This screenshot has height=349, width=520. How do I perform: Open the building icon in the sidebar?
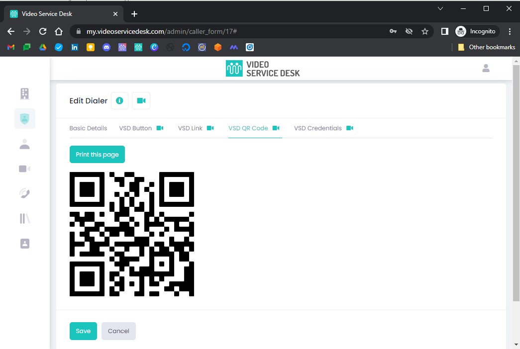[24, 94]
